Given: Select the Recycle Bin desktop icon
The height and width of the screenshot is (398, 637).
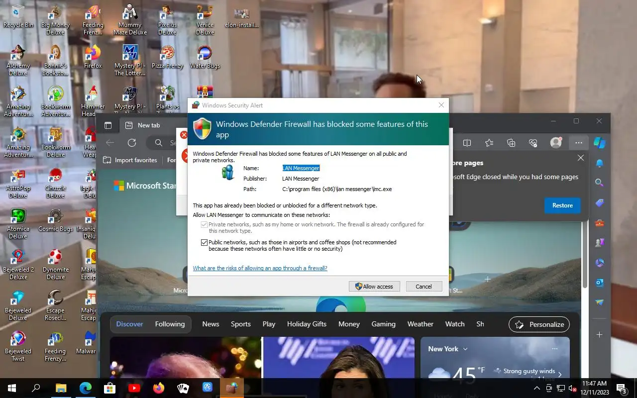Looking at the screenshot, I should (18, 16).
